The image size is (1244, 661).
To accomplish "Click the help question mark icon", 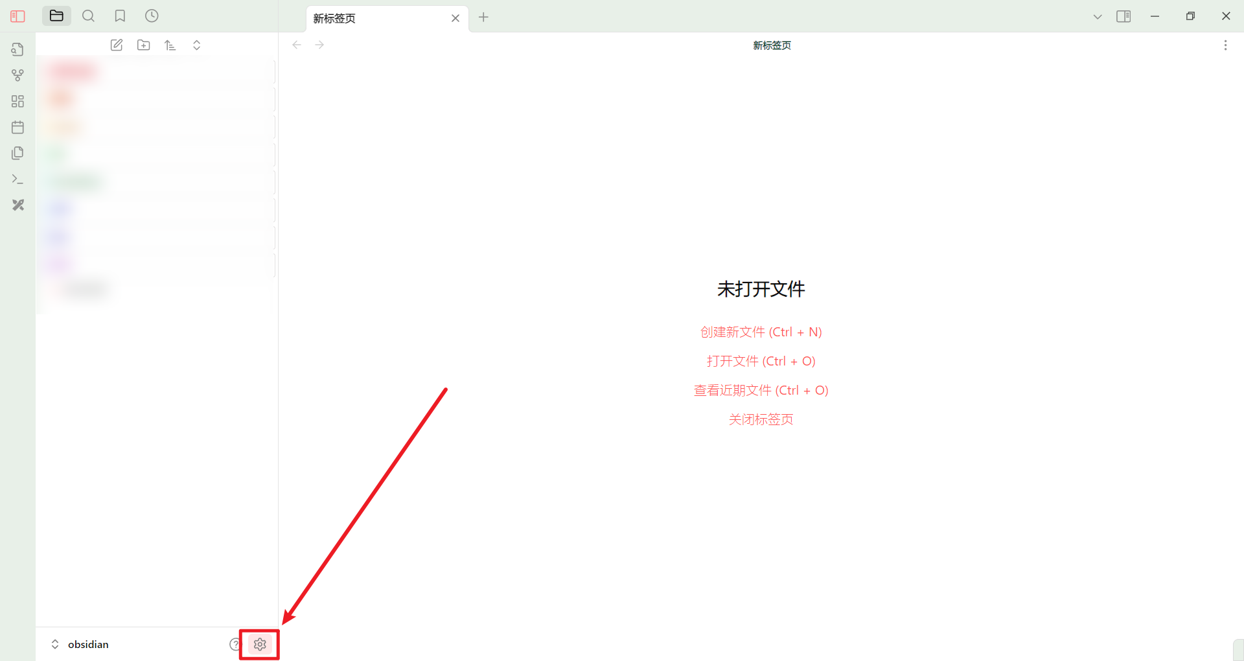I will [x=235, y=644].
